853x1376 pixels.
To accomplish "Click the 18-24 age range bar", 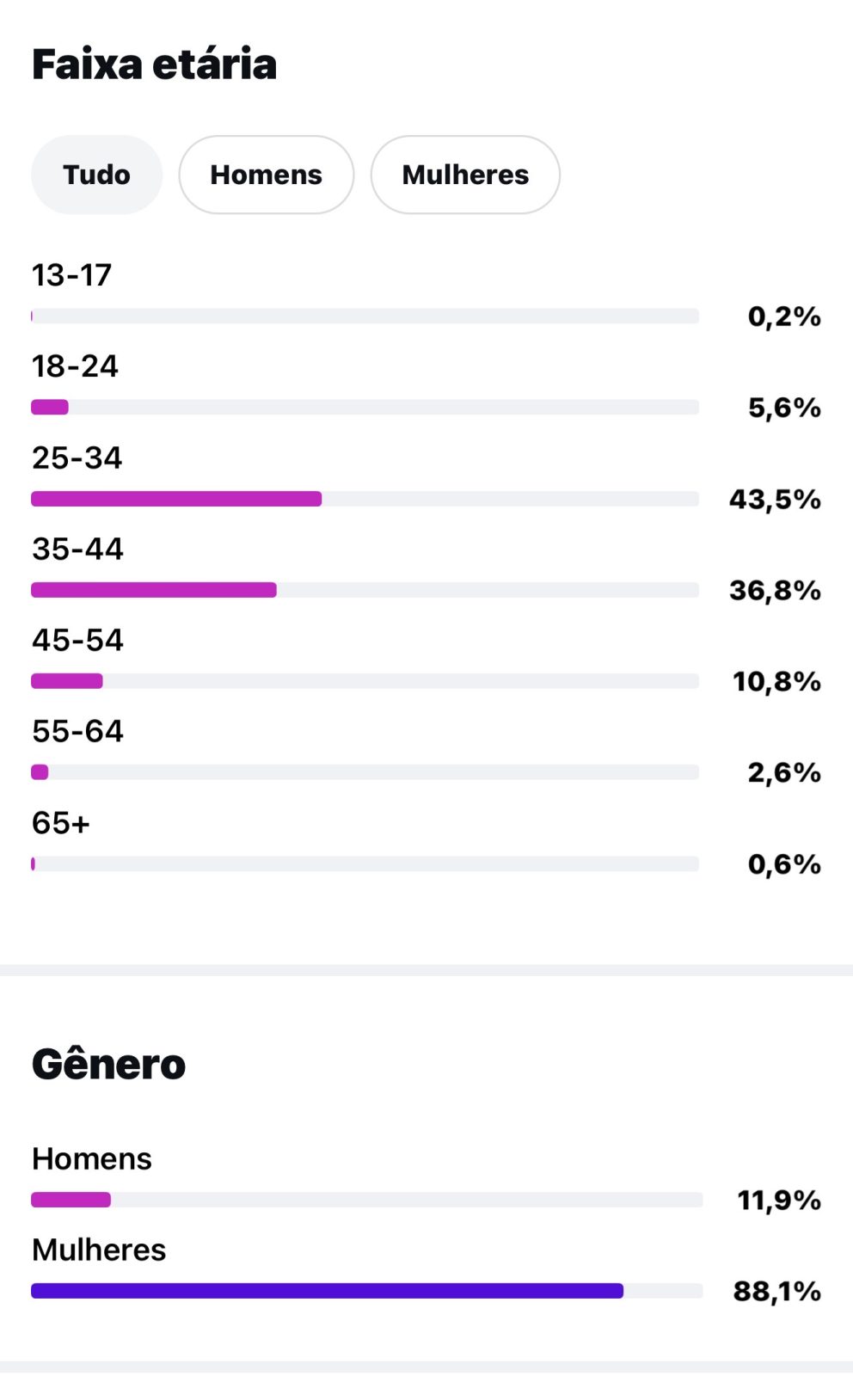I will click(365, 408).
